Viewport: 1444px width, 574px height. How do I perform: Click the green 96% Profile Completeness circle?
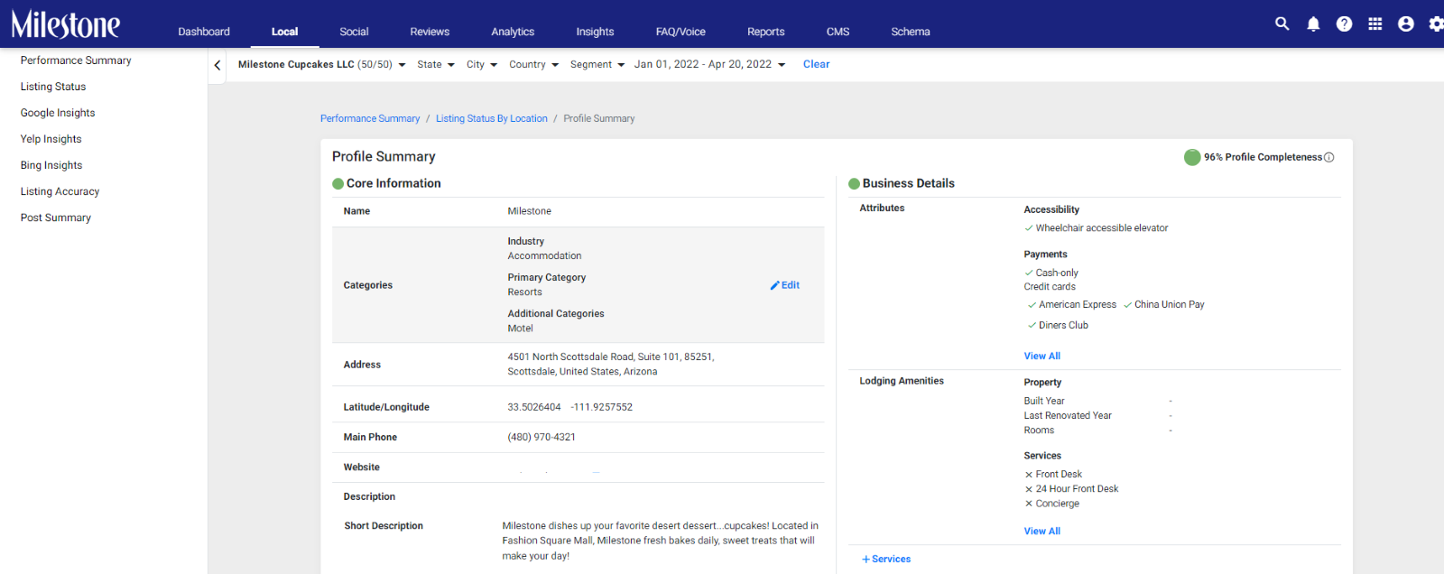1192,157
